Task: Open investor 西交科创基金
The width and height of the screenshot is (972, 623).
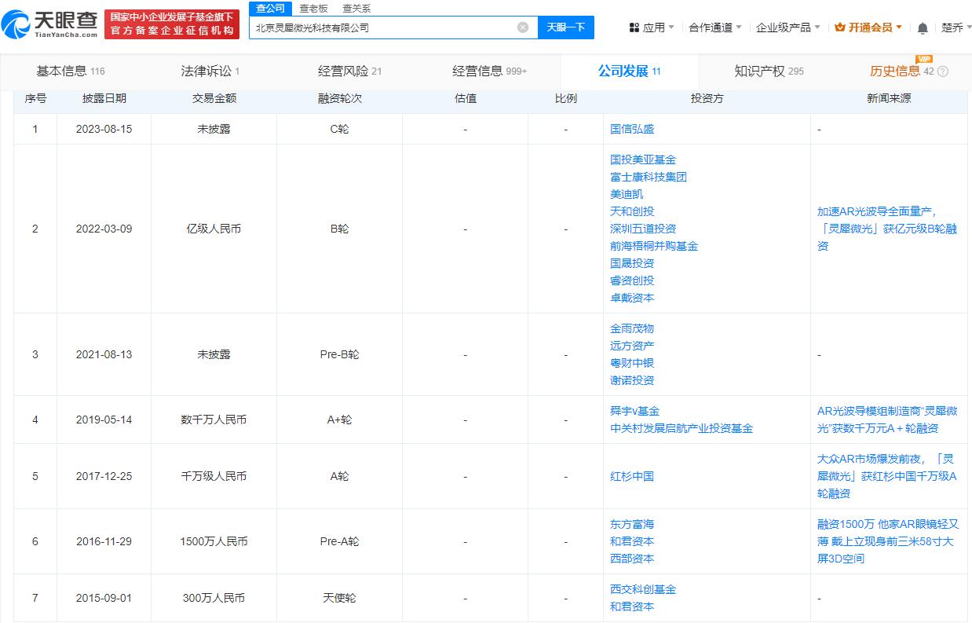Action: click(643, 589)
